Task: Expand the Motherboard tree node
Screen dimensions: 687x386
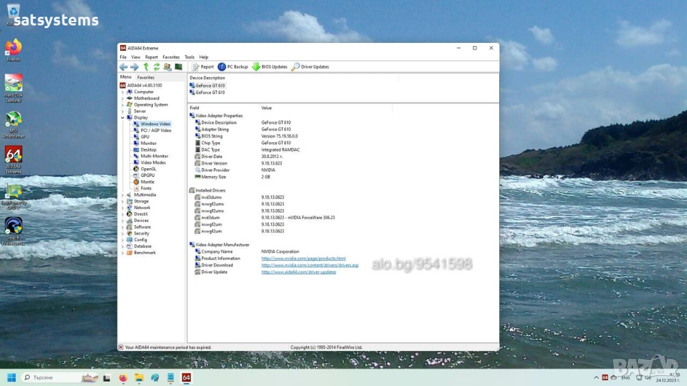Action: [123, 99]
